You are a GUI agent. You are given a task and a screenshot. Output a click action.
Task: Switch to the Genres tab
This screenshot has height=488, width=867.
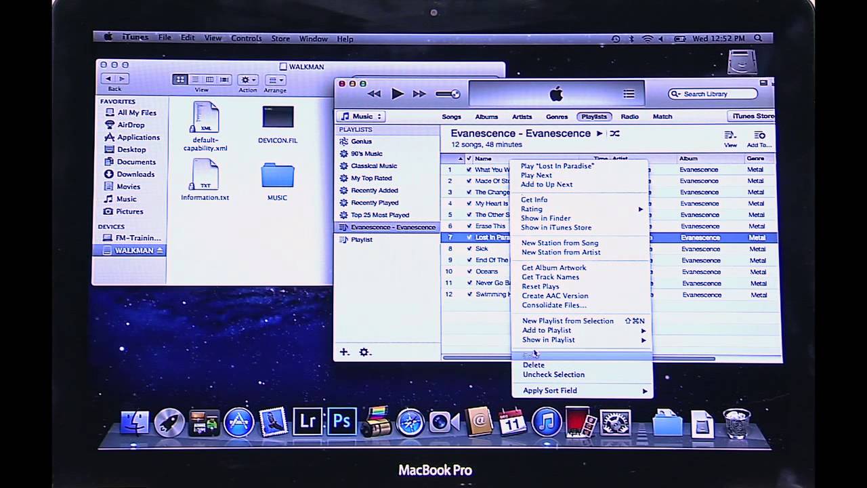(557, 117)
